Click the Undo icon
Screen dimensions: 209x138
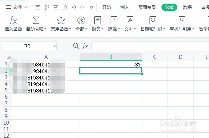click(x=74, y=7)
